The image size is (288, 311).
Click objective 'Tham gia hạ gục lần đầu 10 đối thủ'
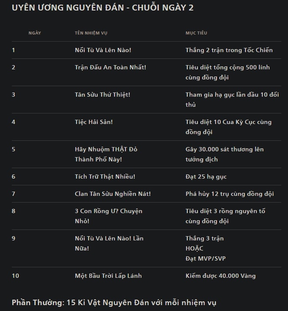point(232,100)
